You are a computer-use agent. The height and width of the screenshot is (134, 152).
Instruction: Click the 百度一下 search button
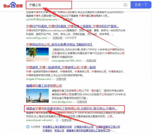point(141,5)
